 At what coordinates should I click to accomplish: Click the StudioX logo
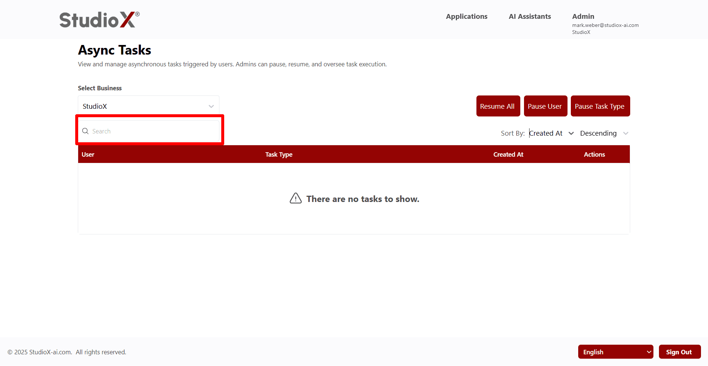[98, 20]
